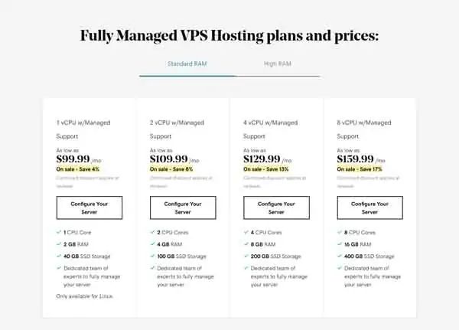Click the checkmark beside 2 CPU Cores

[x=152, y=232]
